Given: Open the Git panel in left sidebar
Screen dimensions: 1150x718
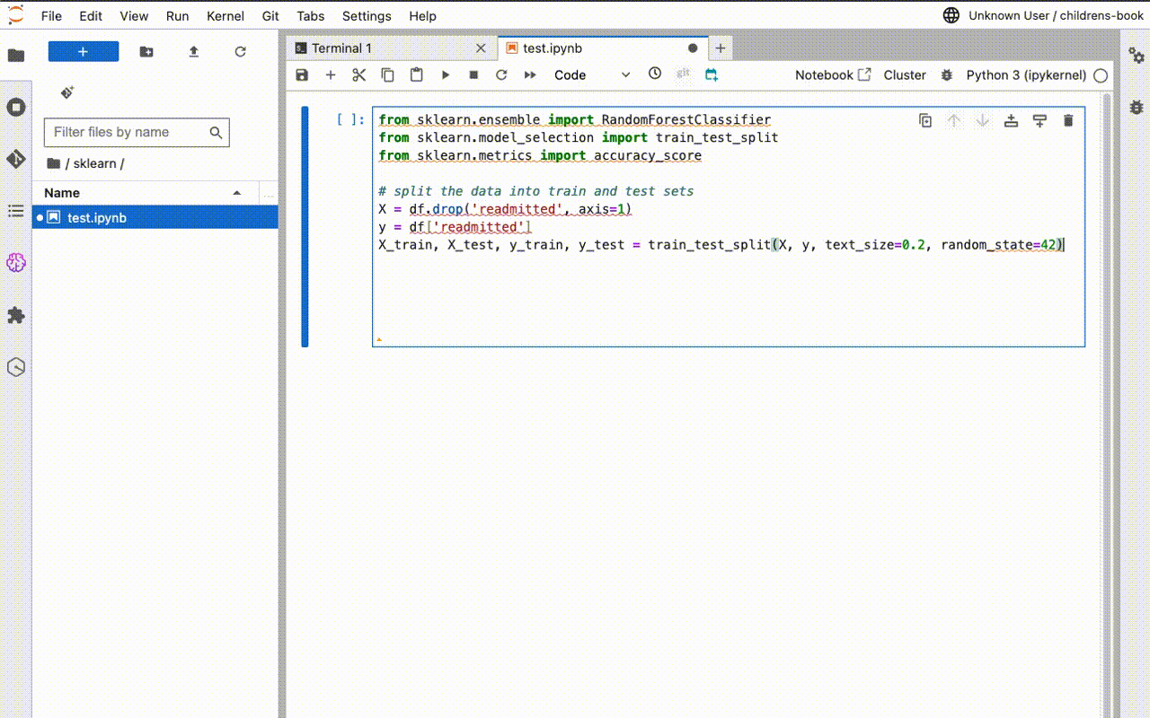Looking at the screenshot, I should [x=16, y=160].
